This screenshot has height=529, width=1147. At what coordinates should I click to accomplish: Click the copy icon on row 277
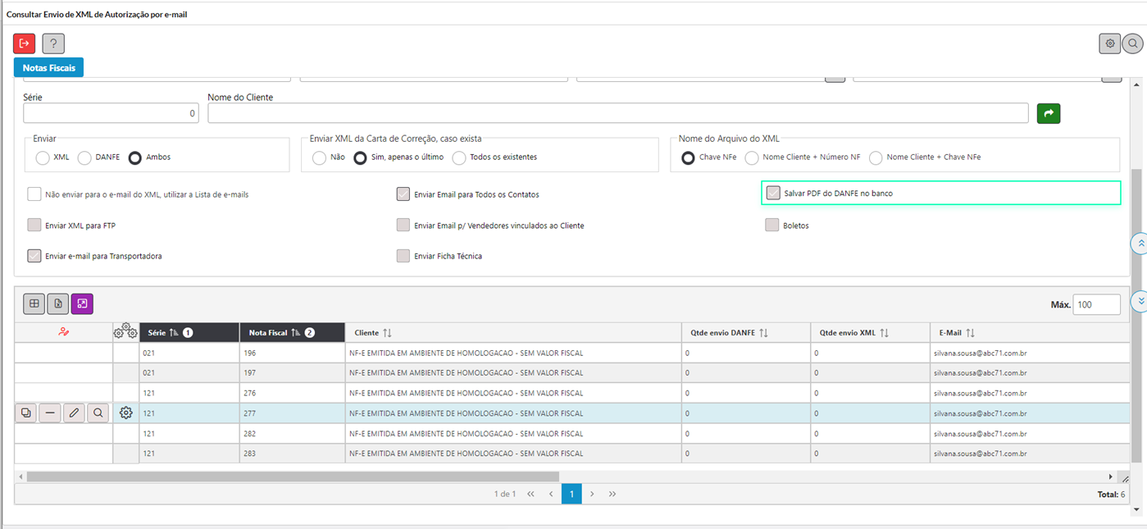[x=25, y=413]
